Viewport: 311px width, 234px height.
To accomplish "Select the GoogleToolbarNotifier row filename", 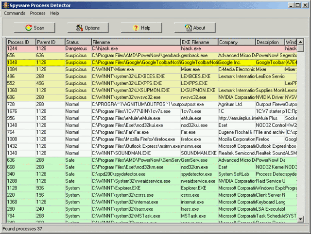I will tap(136, 62).
